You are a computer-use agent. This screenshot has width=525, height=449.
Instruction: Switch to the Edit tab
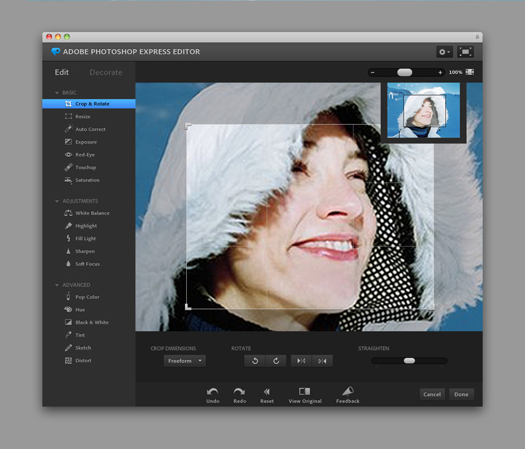62,72
